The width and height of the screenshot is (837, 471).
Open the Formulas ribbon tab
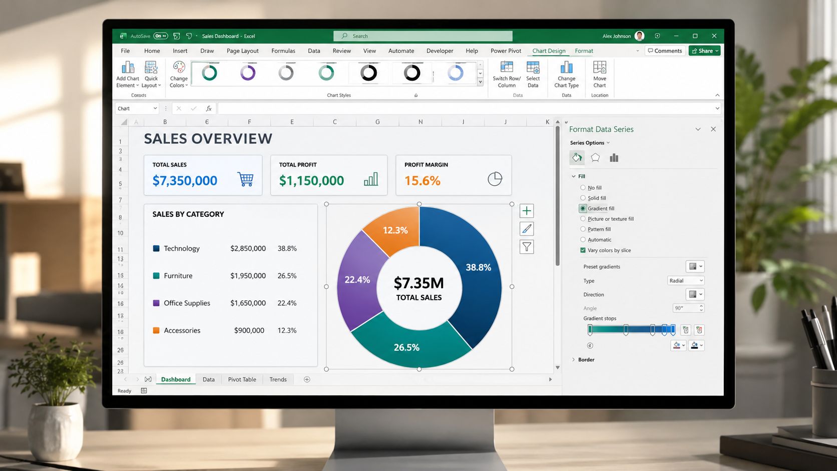(x=283, y=51)
